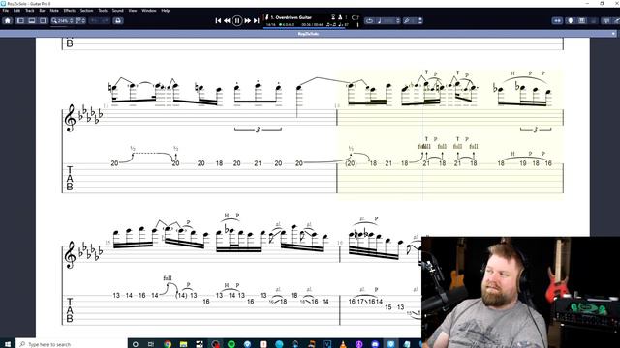Click the first 20 fret number in bar 13
Viewport: 620px width, 348px height.
pos(114,163)
